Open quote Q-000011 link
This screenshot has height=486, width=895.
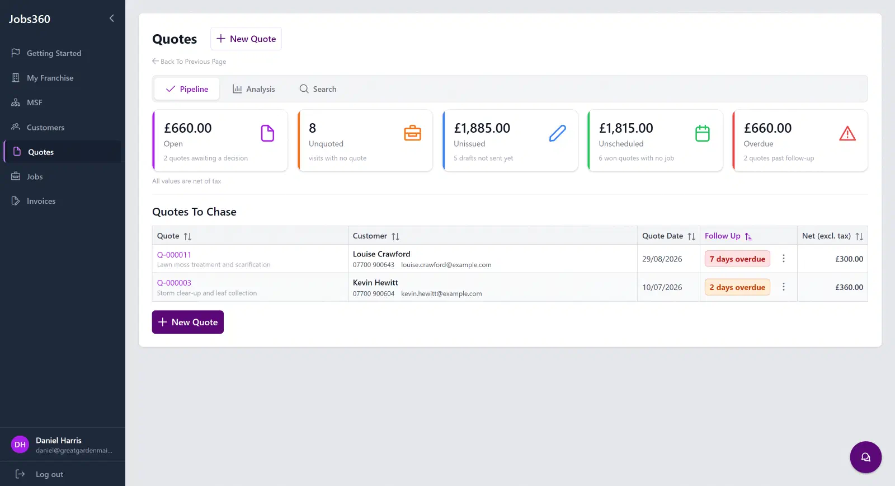[174, 255]
